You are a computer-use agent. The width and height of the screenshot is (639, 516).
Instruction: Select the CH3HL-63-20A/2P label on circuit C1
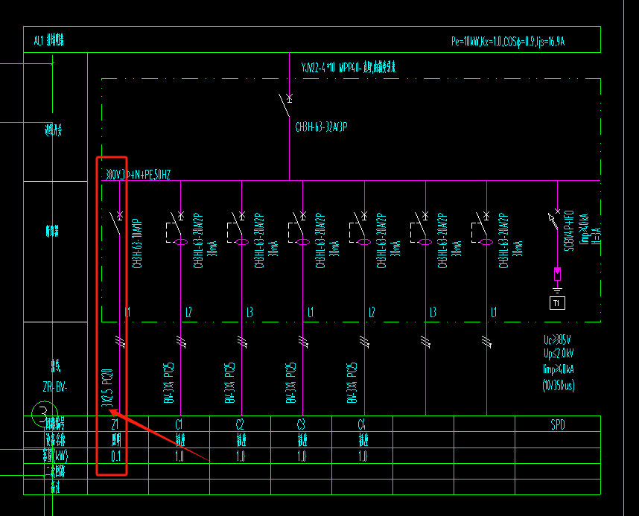(x=198, y=241)
